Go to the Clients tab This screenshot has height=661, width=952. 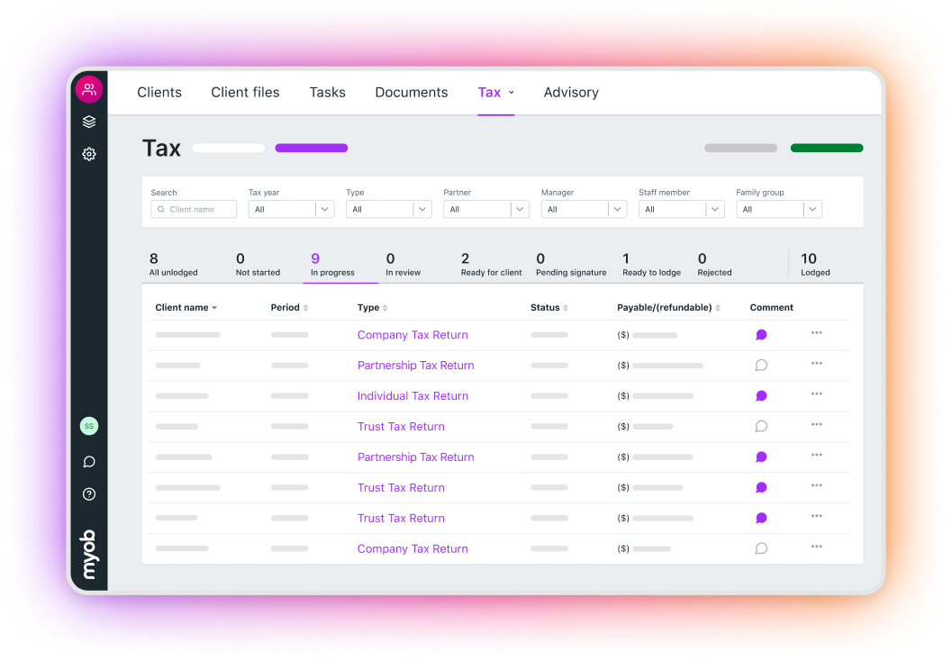(159, 92)
